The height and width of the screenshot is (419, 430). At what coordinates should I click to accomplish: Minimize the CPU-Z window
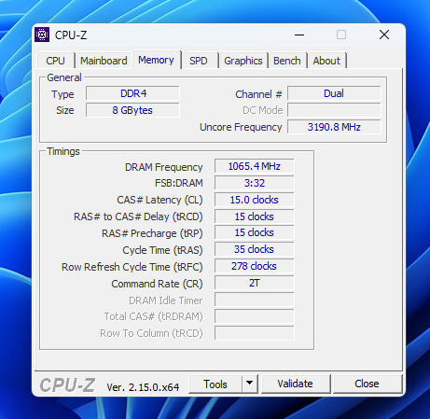[299, 35]
